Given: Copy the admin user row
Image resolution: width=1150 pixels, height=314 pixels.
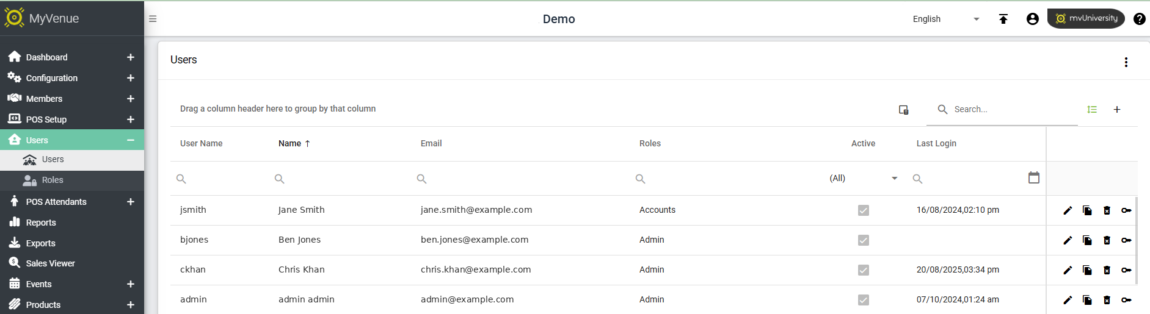Looking at the screenshot, I should pos(1087,300).
